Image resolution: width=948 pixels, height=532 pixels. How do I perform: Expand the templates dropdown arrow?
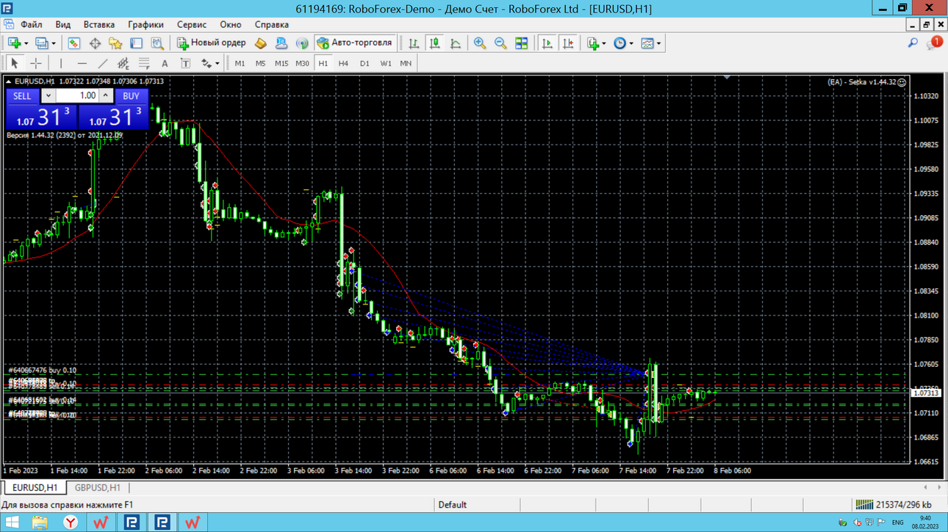(658, 43)
